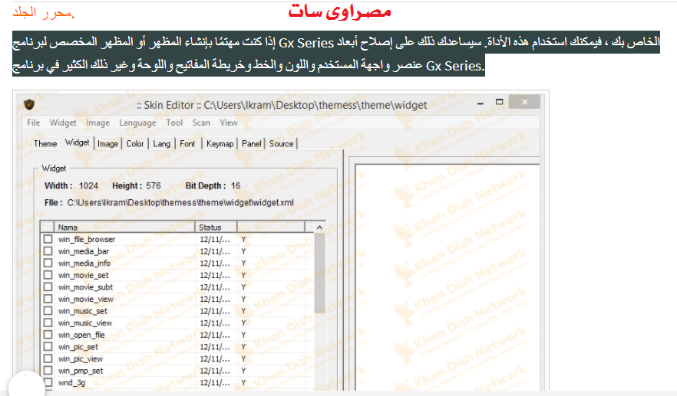Screen dimensions: 677x396
Task: Switch to the Source tab
Action: coord(281,143)
